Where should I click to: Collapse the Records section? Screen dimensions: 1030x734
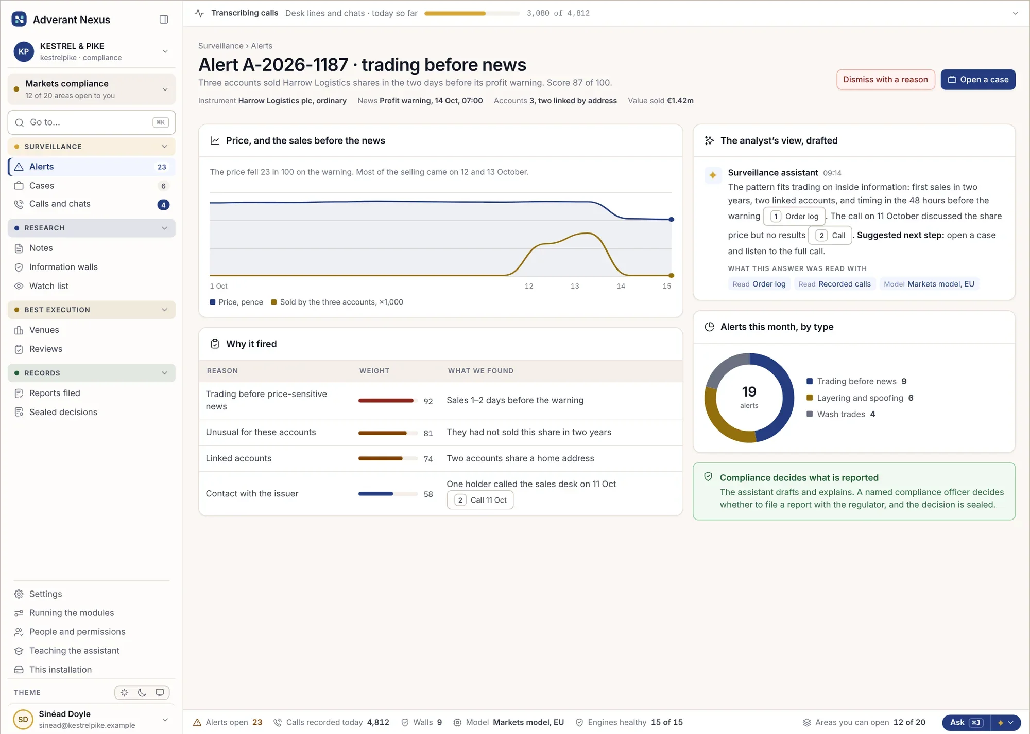92,373
